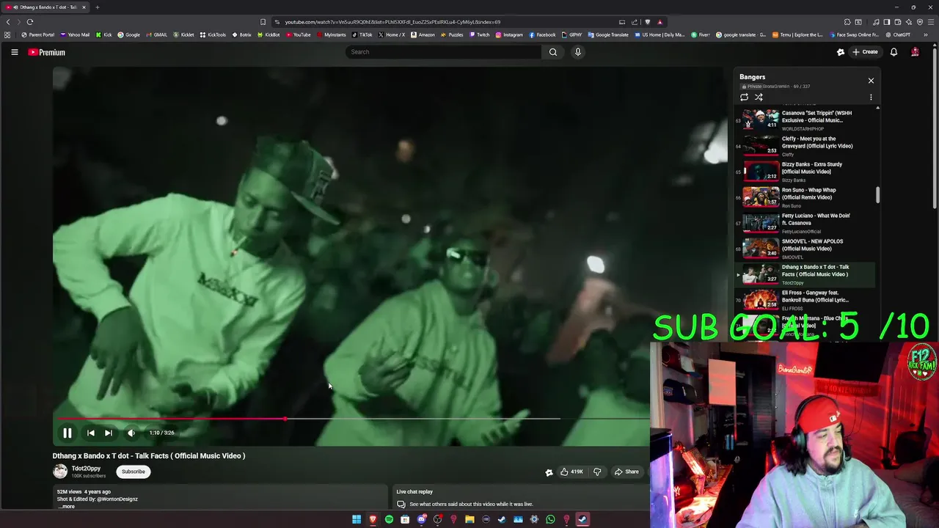Click the extension icon beside like button
The height and width of the screenshot is (528, 939).
pos(549,472)
